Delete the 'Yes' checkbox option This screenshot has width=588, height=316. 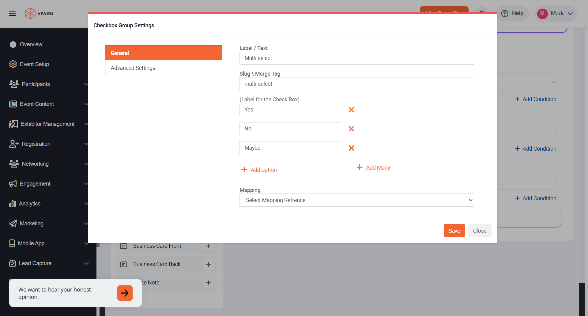(351, 110)
